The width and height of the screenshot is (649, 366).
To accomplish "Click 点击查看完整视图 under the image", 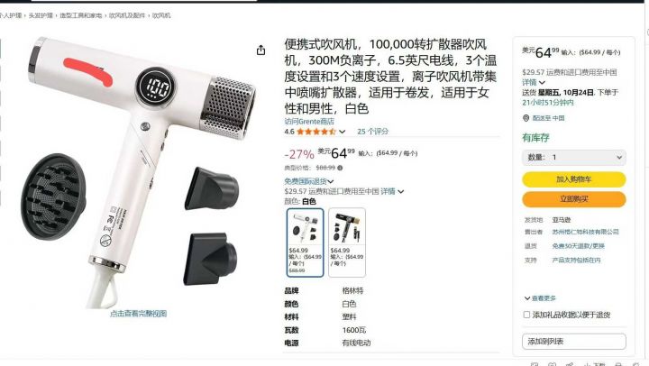I will click(x=138, y=314).
